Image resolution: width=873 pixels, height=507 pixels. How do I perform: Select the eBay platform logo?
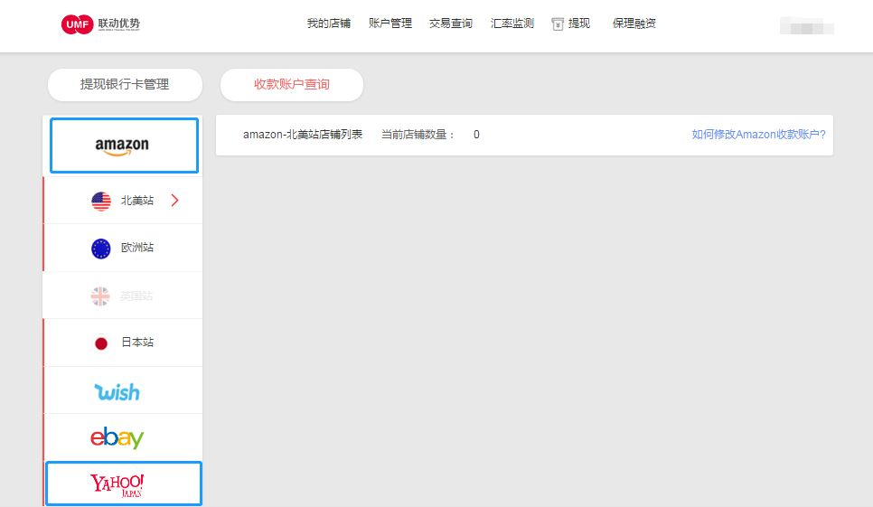coord(117,438)
